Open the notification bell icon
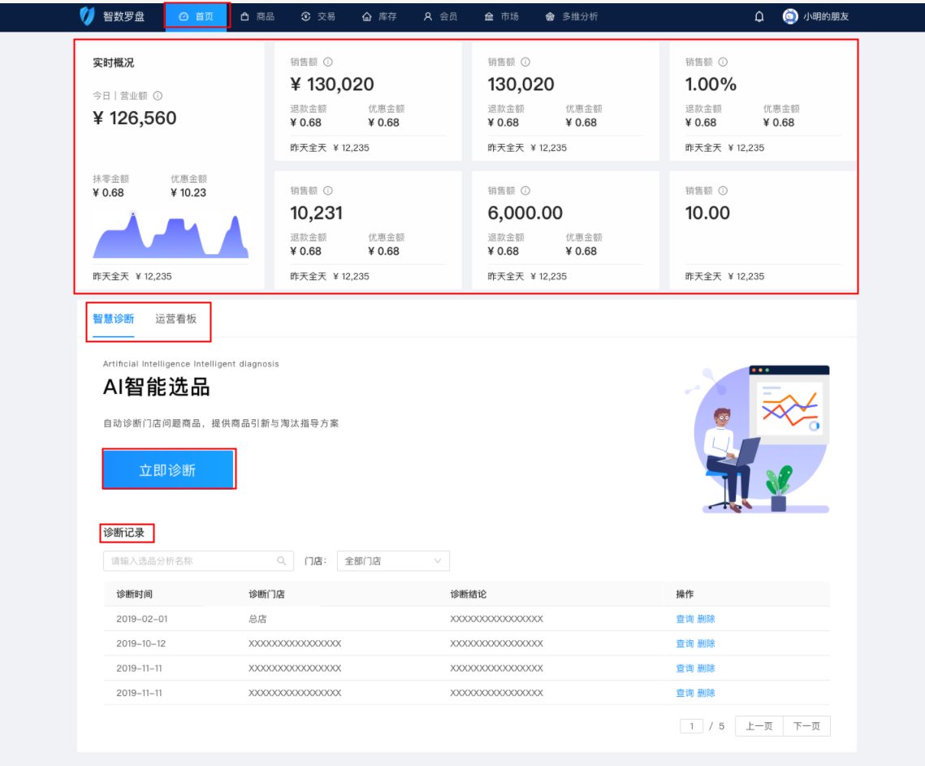925x766 pixels. 759,16
